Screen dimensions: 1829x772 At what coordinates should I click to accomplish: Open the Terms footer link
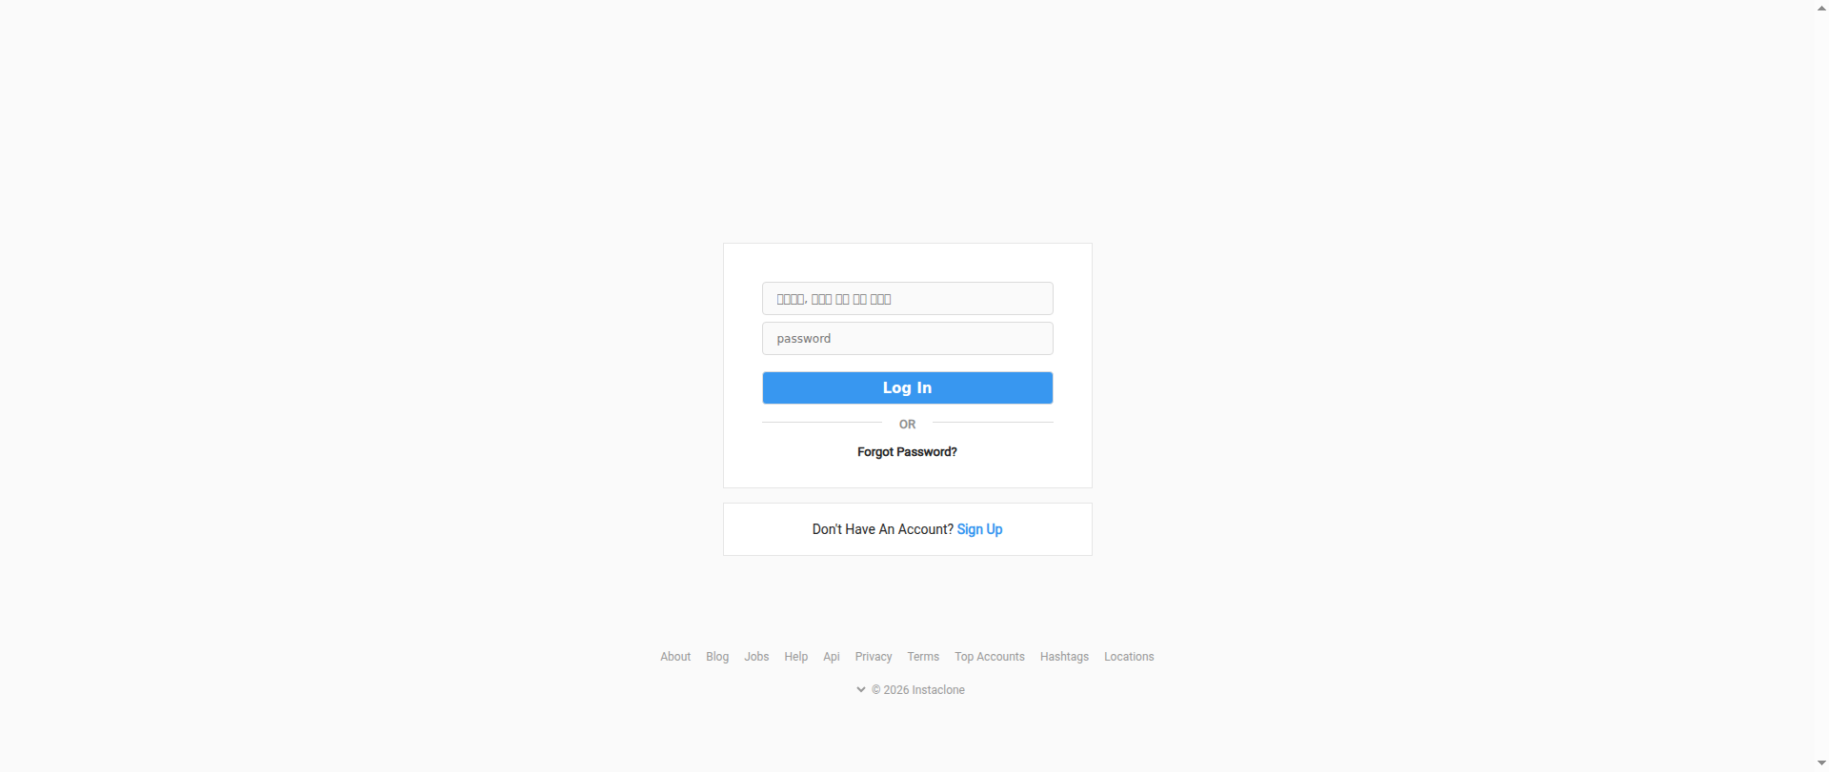[923, 657]
